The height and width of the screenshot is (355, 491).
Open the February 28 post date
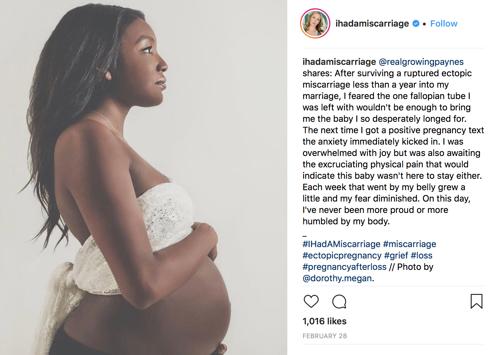click(325, 336)
